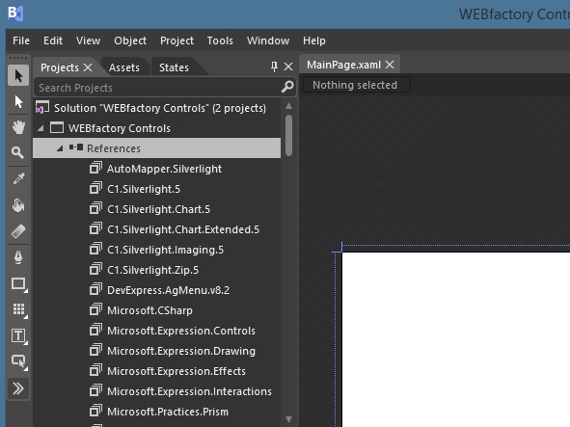
Task: Select Solution 'WEBfactory Controls' (2 projects) row
Action: tap(156, 108)
